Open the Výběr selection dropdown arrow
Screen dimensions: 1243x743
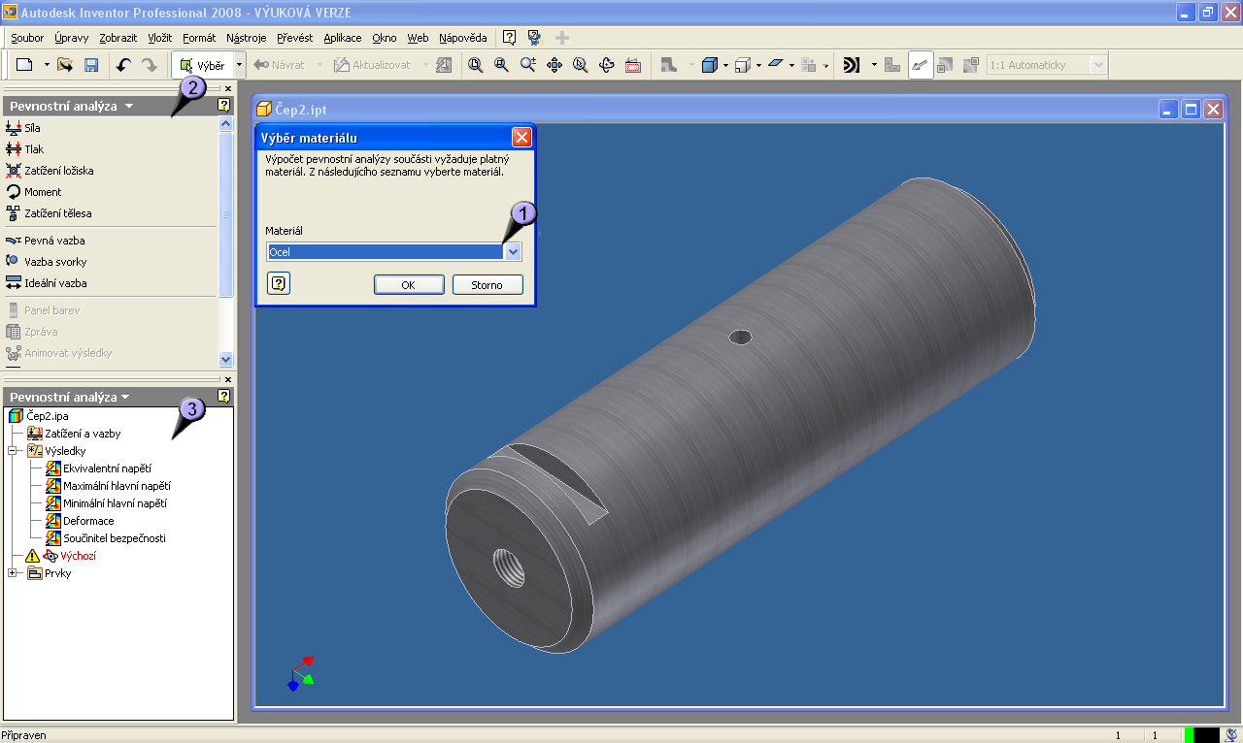(x=239, y=65)
